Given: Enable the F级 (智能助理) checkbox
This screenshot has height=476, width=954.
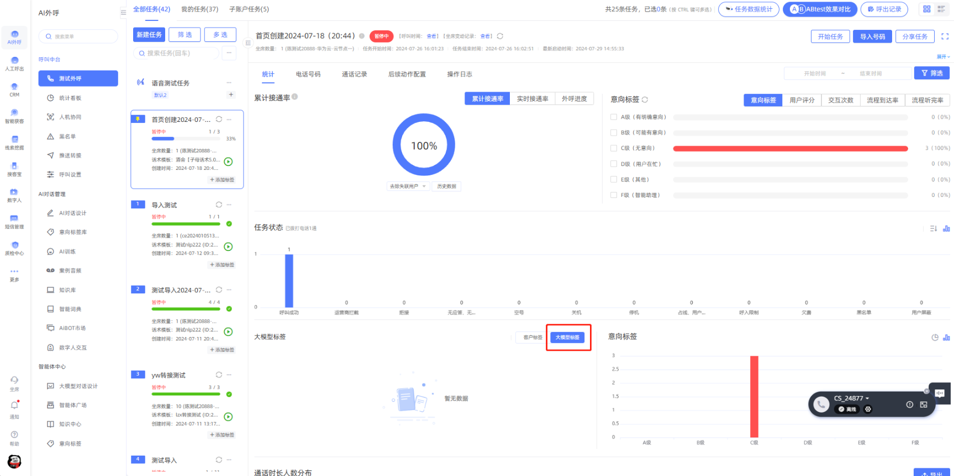Looking at the screenshot, I should pyautogui.click(x=613, y=195).
